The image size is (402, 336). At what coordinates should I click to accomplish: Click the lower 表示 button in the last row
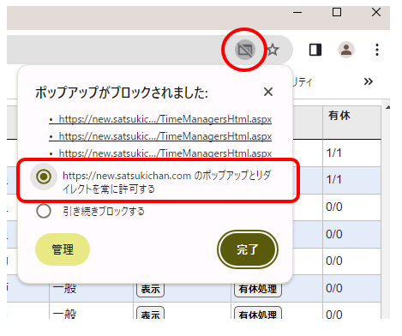(x=150, y=313)
